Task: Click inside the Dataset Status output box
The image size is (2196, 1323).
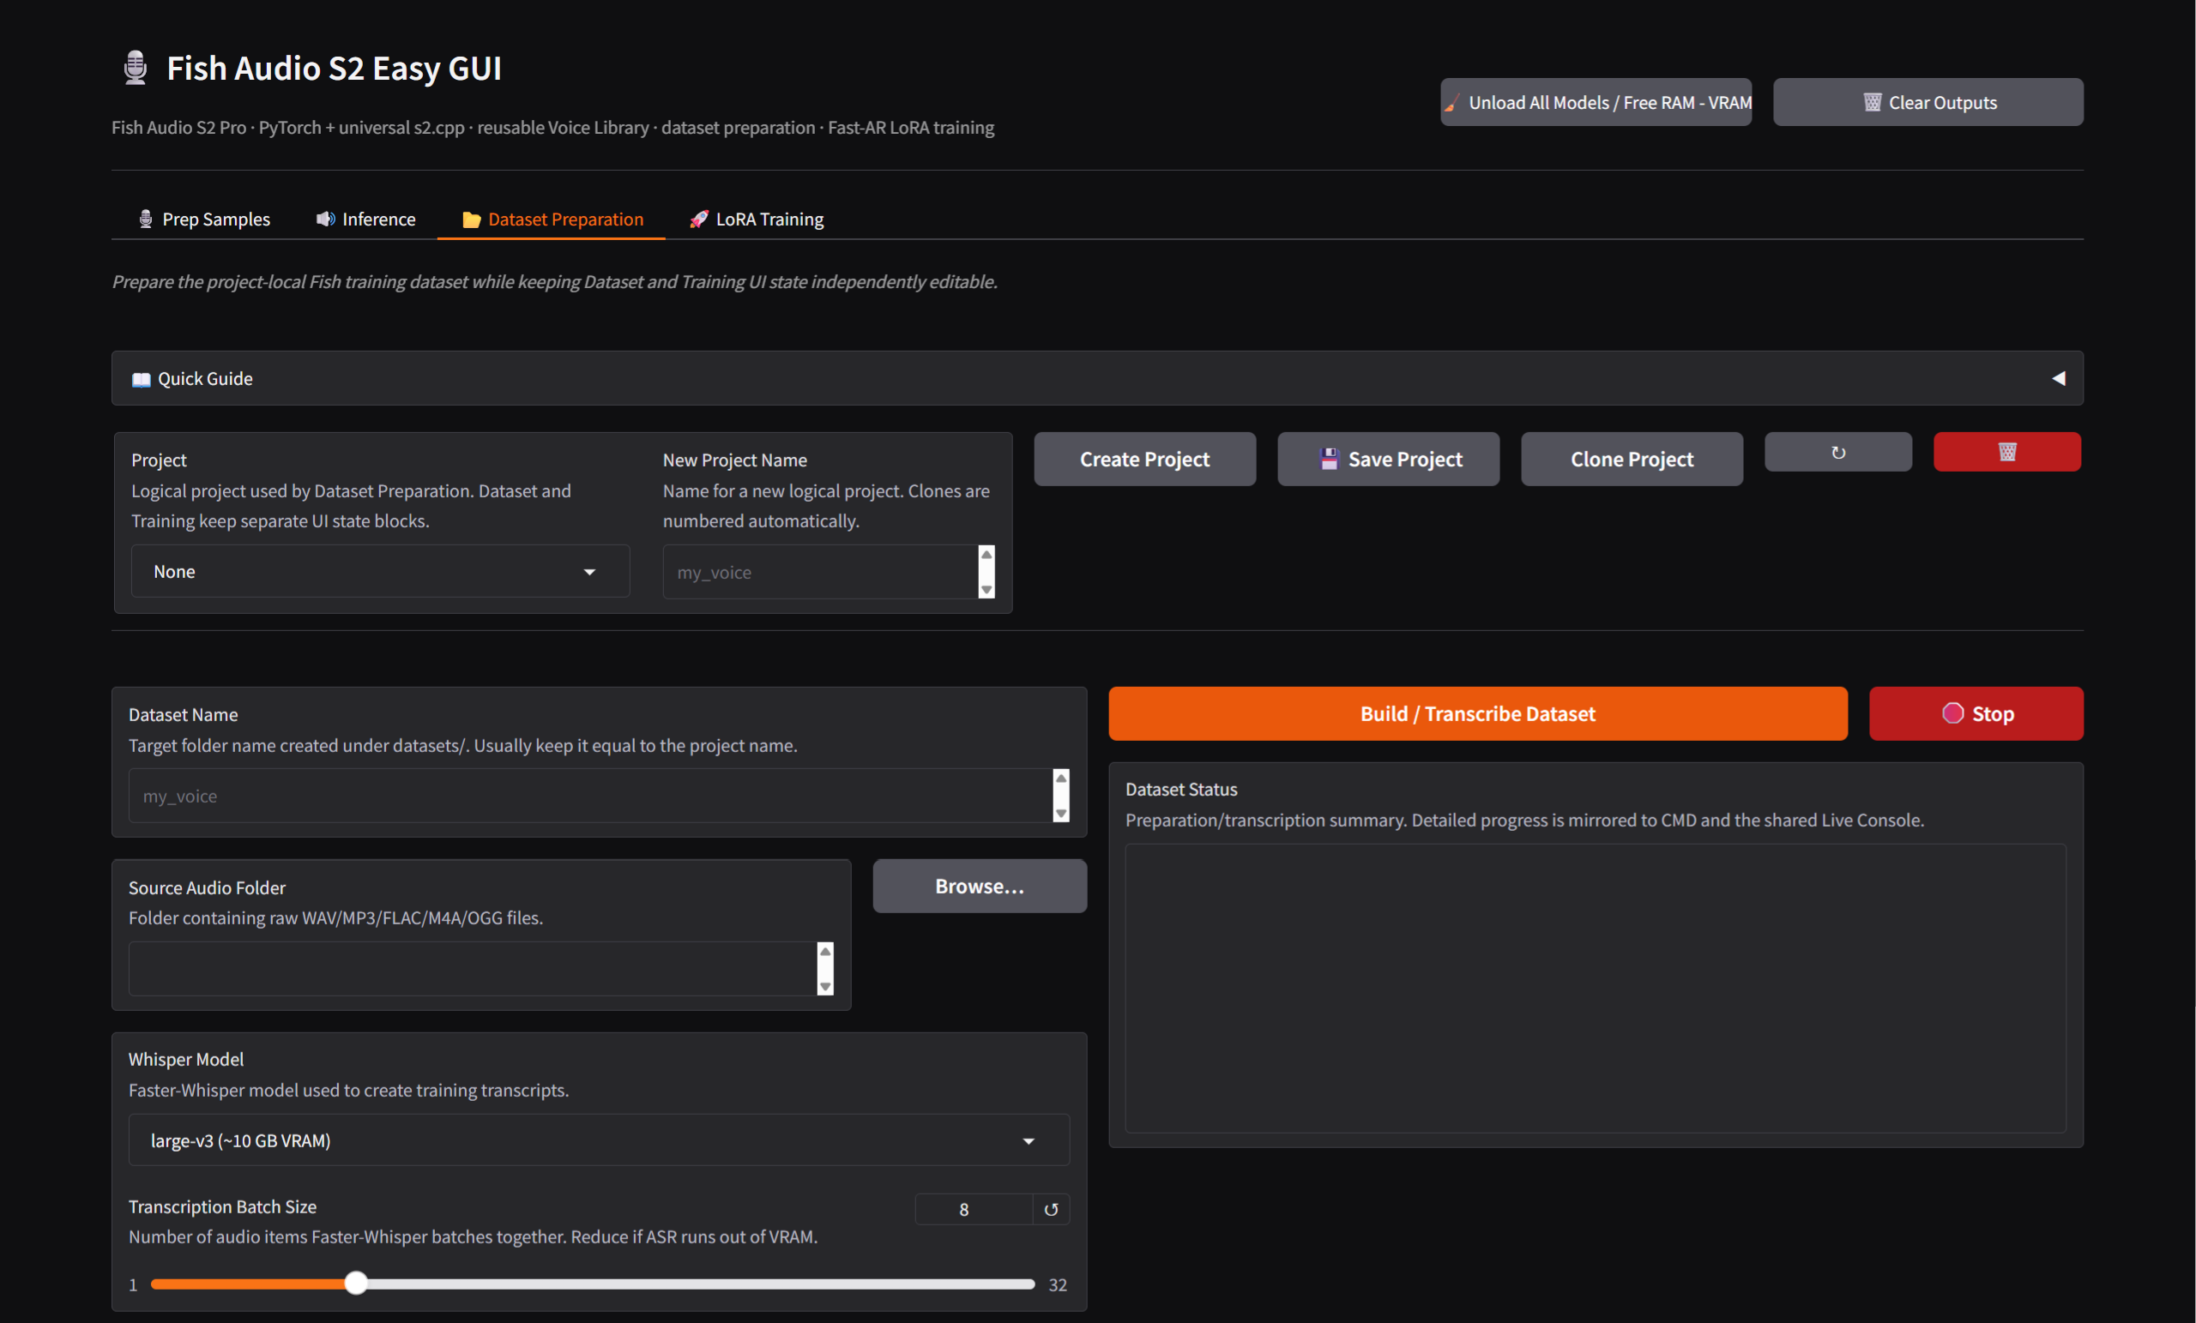Action: point(1596,988)
